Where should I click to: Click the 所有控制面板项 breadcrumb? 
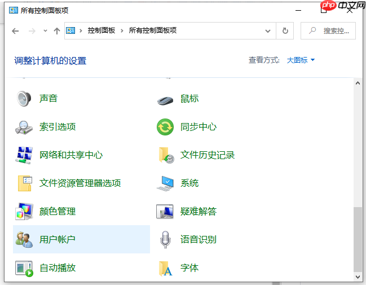coord(153,30)
